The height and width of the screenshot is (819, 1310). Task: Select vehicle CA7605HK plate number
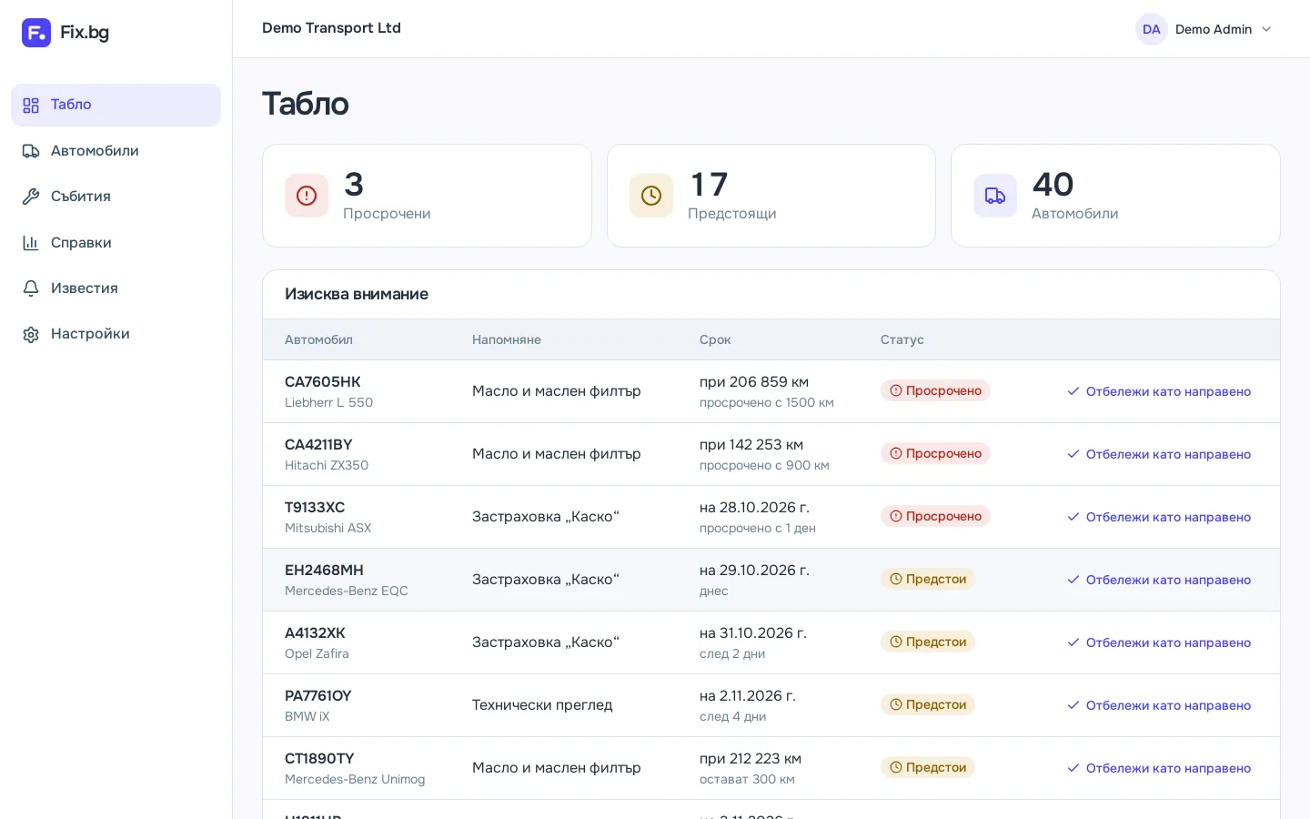coord(323,382)
